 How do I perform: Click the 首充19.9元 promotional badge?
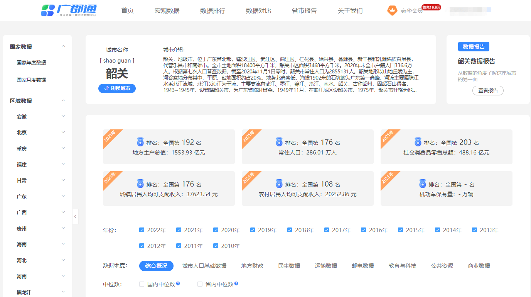click(x=431, y=7)
